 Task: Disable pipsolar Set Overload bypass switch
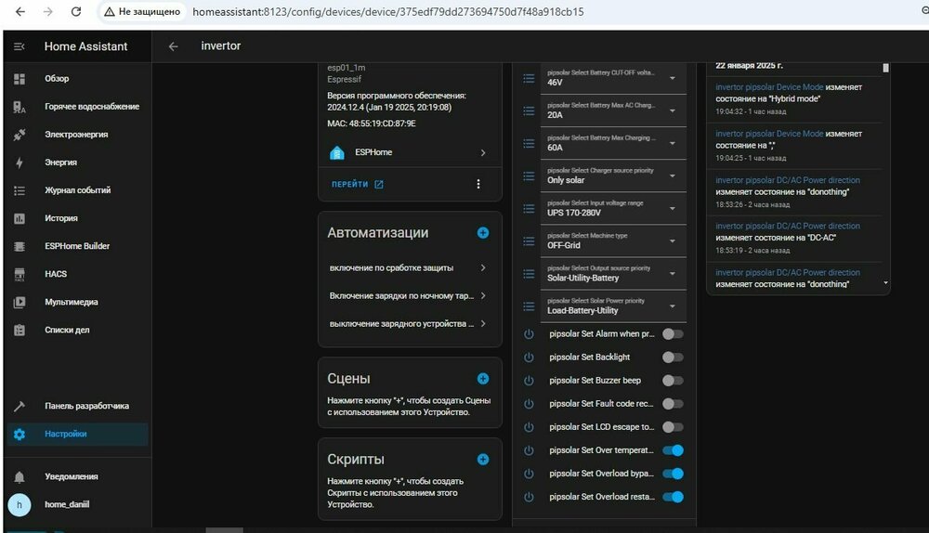point(673,474)
